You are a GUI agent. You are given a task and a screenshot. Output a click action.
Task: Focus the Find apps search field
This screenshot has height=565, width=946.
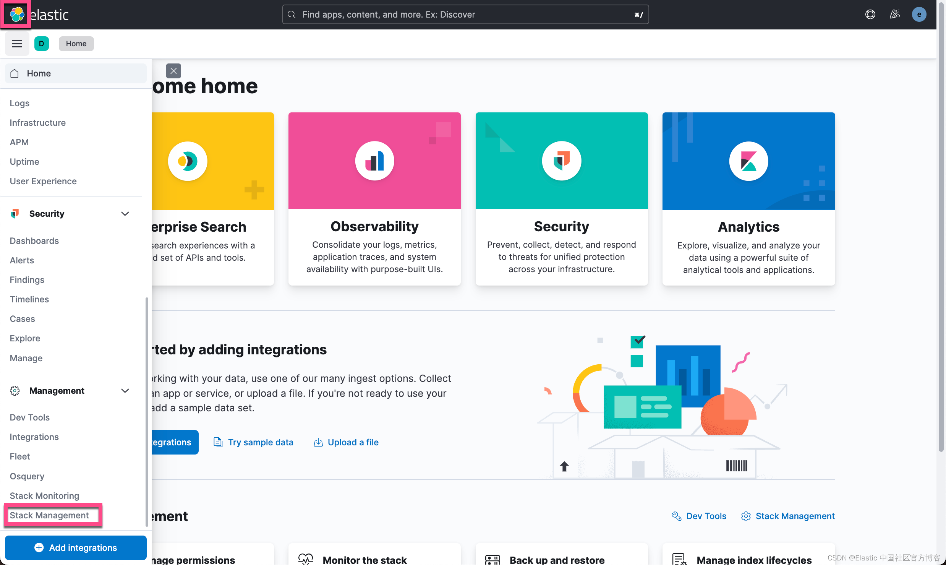click(465, 15)
